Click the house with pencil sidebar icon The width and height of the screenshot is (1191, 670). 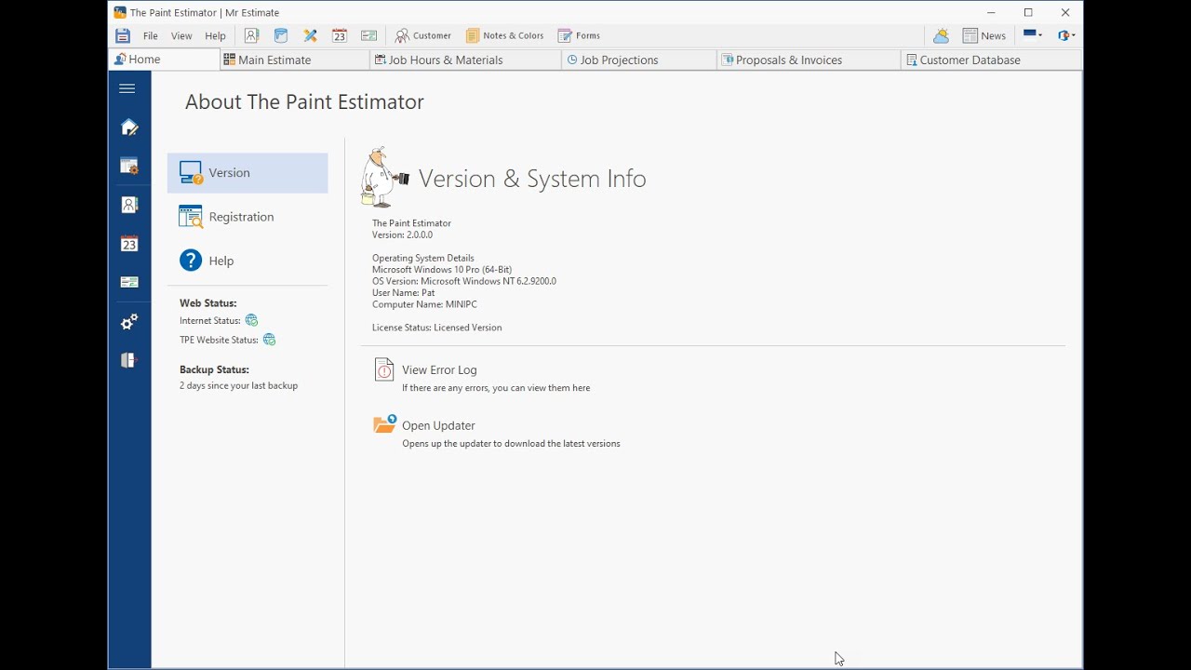point(129,127)
